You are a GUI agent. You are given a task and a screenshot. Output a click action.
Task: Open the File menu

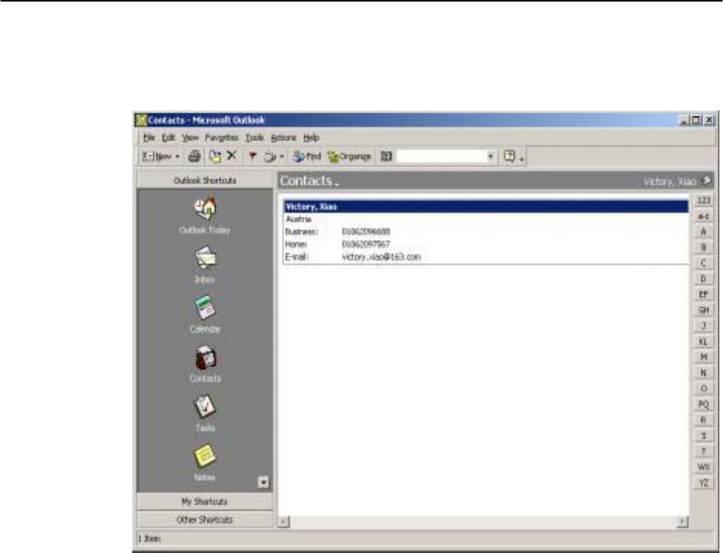(149, 137)
